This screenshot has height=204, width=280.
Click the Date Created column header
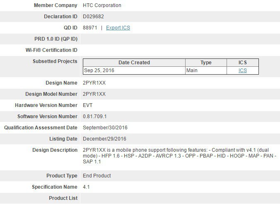pos(134,63)
